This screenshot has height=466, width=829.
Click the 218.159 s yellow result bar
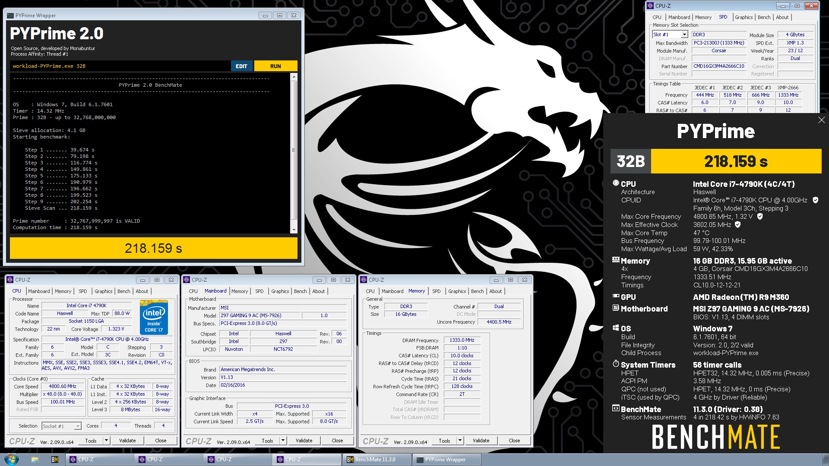coord(154,248)
